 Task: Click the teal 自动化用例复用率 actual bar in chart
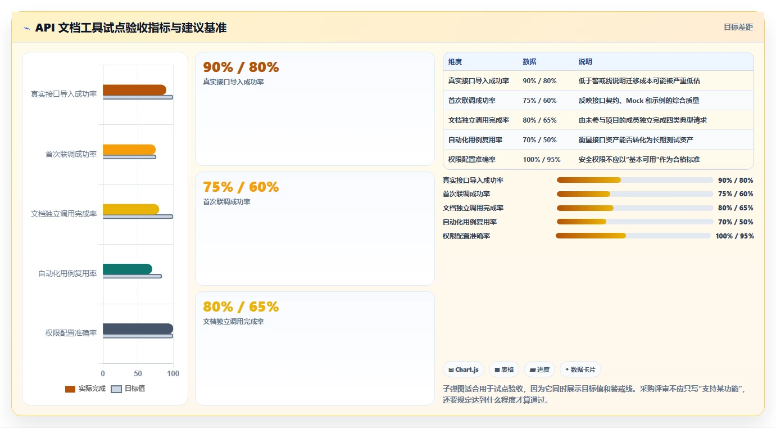tap(128, 269)
